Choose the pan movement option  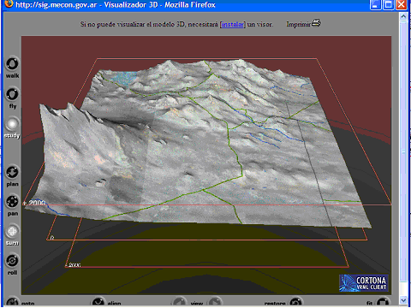[x=12, y=201]
